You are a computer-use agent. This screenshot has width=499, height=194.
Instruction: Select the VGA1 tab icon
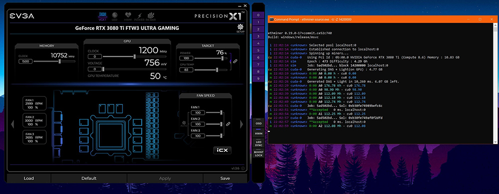click(x=102, y=16)
